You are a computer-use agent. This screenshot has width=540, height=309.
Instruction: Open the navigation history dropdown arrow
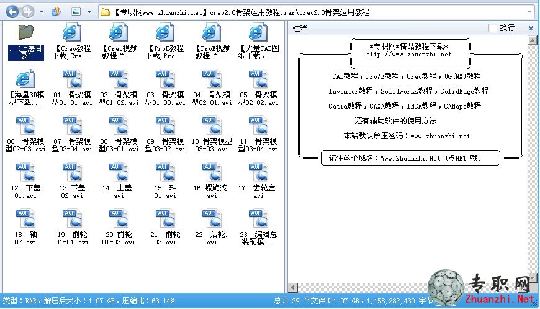pyautogui.click(x=42, y=12)
